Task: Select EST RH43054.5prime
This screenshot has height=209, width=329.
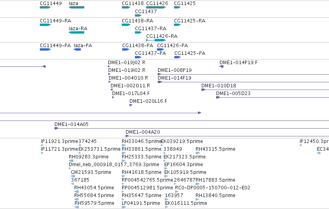Action: tap(77, 192)
